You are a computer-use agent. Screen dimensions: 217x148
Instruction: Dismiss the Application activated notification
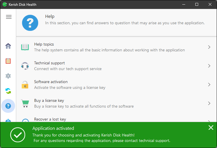(x=211, y=128)
